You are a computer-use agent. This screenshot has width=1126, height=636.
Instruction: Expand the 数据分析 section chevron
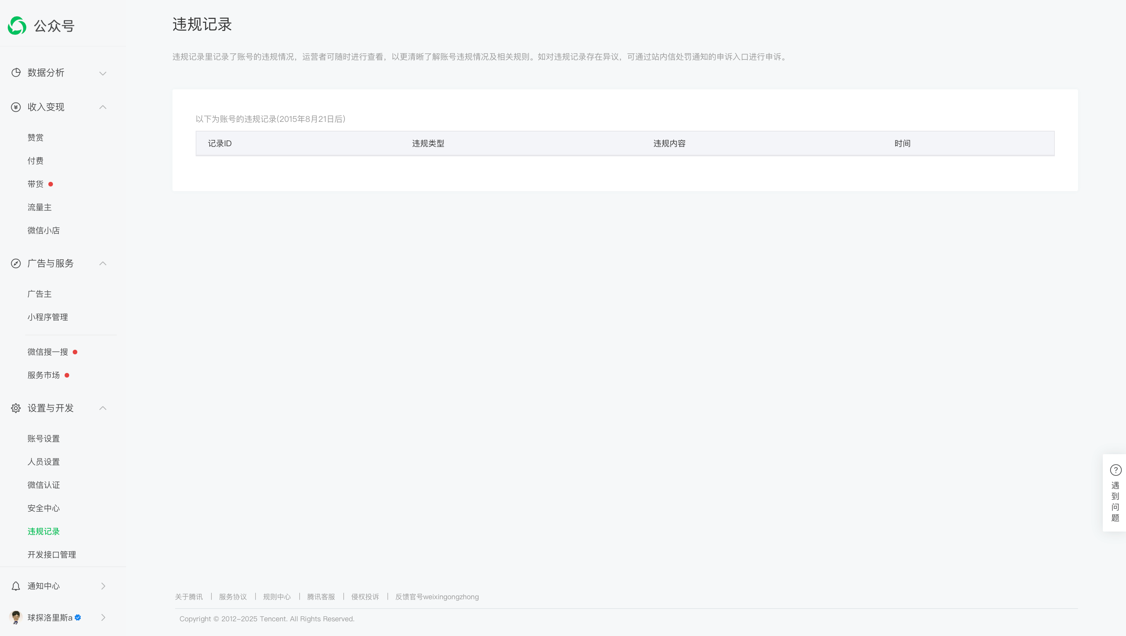103,73
